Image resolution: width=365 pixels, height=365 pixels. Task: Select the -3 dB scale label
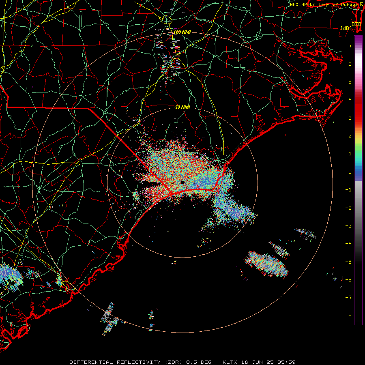tap(348, 226)
